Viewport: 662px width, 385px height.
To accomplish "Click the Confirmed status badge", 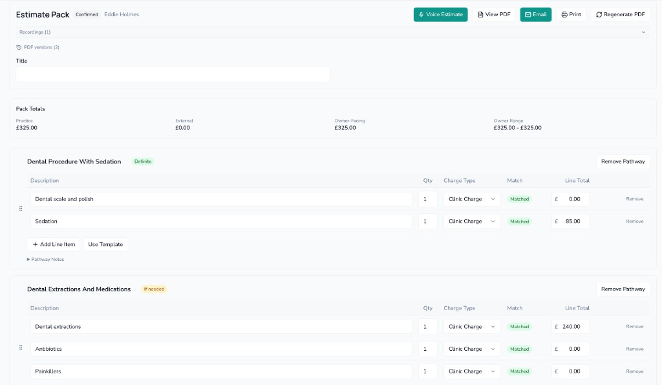I will (87, 14).
